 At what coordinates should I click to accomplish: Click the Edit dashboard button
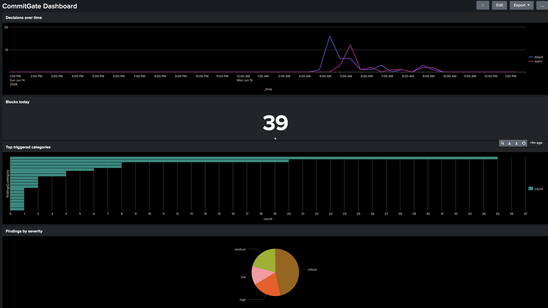[x=500, y=5]
